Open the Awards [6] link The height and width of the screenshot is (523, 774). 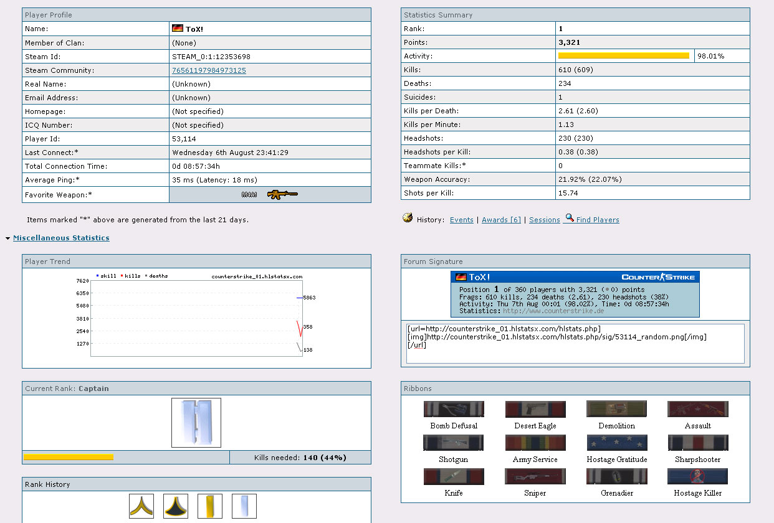(501, 220)
